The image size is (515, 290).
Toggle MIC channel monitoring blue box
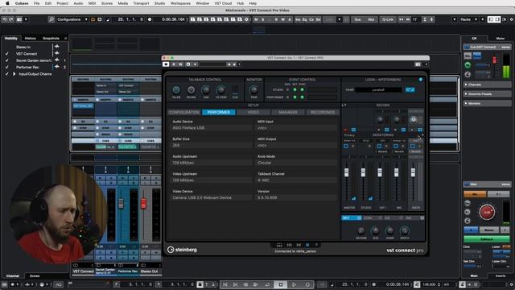pyautogui.click(x=396, y=146)
